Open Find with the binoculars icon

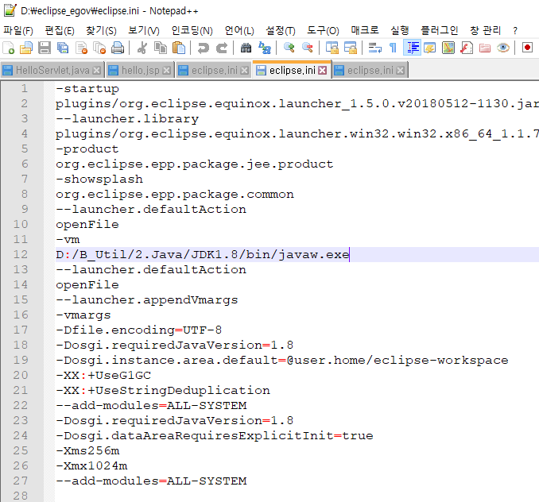(x=246, y=48)
